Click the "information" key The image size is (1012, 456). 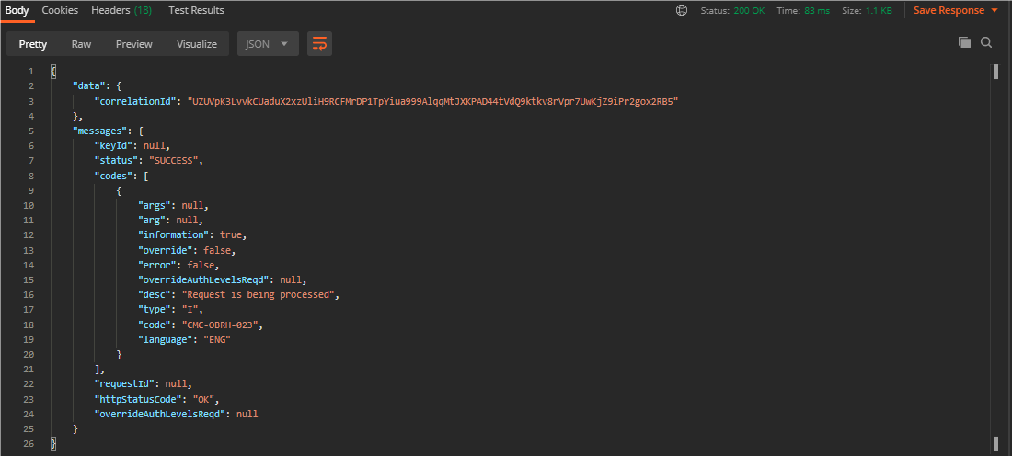point(174,234)
